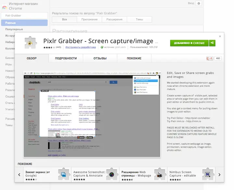The height and width of the screenshot is (190, 234).
Task: Click the Pixlr Grabber screenshot preview image
Action: 92,114
